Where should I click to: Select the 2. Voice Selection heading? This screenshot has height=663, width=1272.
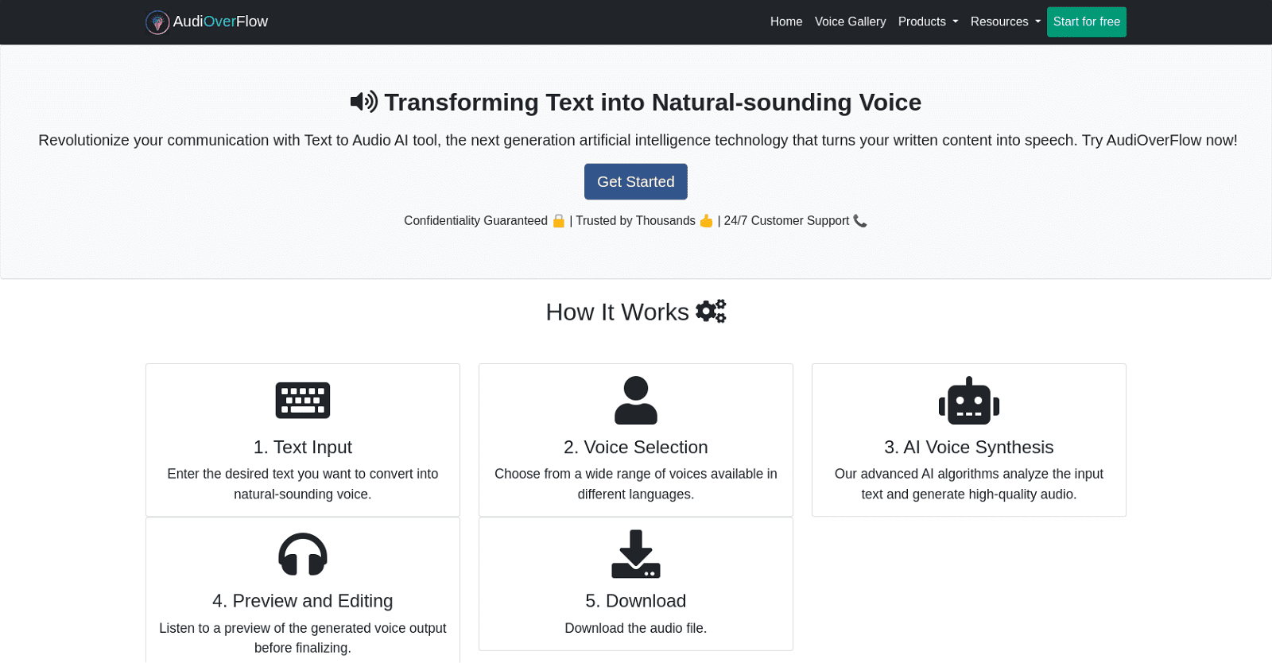coord(636,448)
